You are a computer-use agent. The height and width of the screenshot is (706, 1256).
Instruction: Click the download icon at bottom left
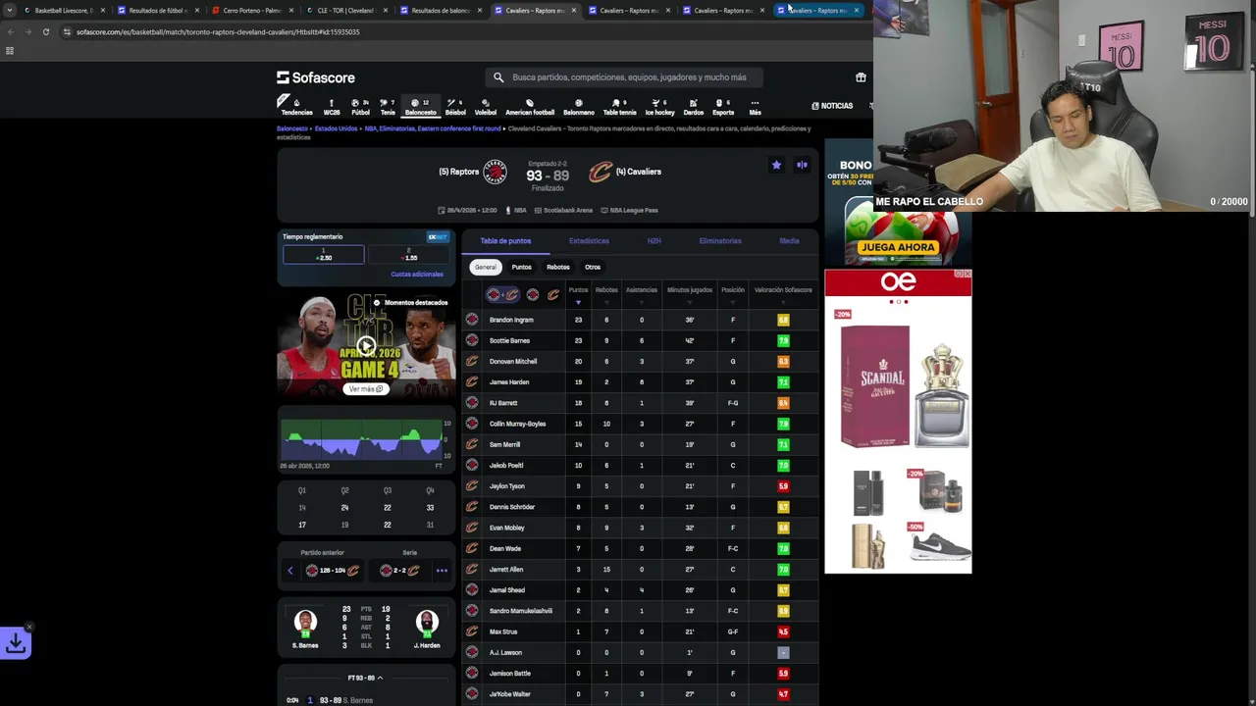pos(16,643)
